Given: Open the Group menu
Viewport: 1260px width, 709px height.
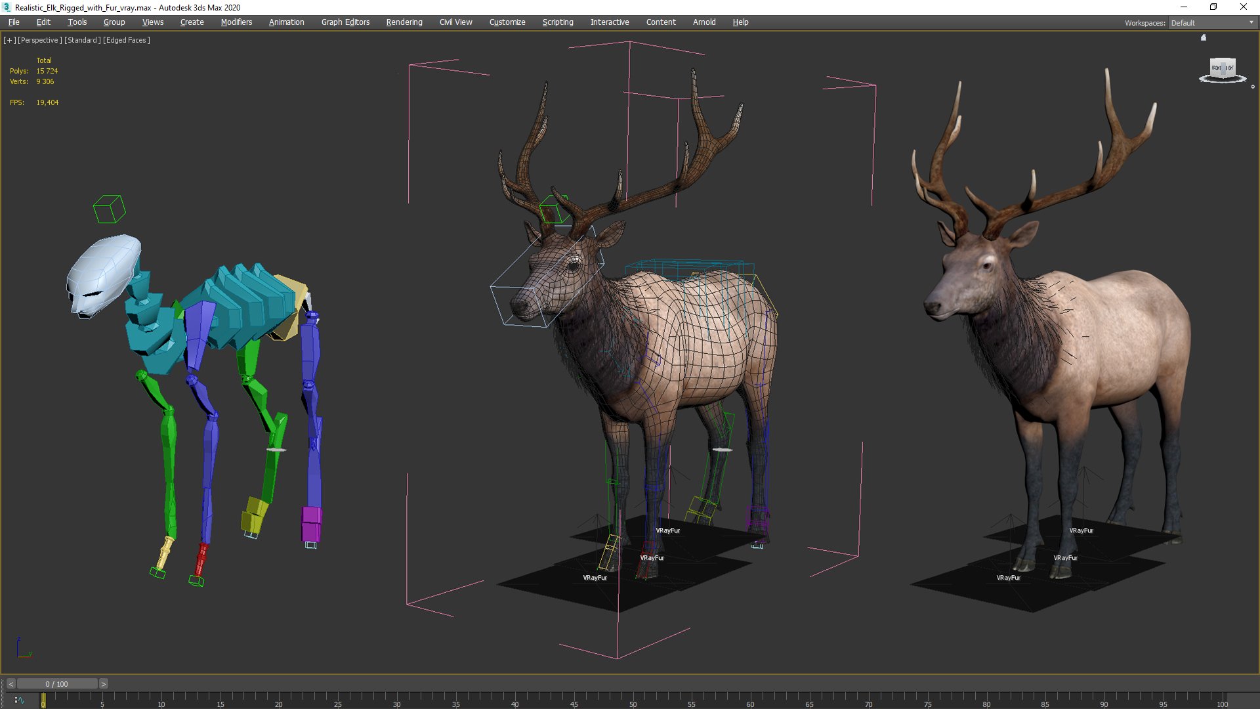Looking at the screenshot, I should tap(114, 22).
